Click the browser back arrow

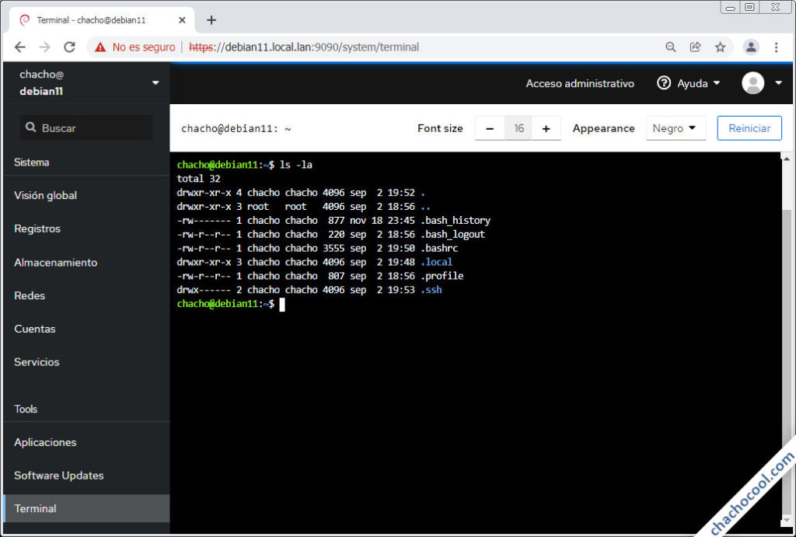[x=20, y=47]
